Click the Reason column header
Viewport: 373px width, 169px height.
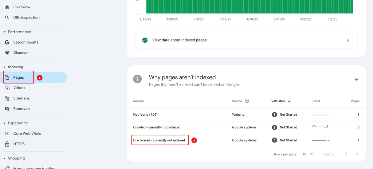138,101
